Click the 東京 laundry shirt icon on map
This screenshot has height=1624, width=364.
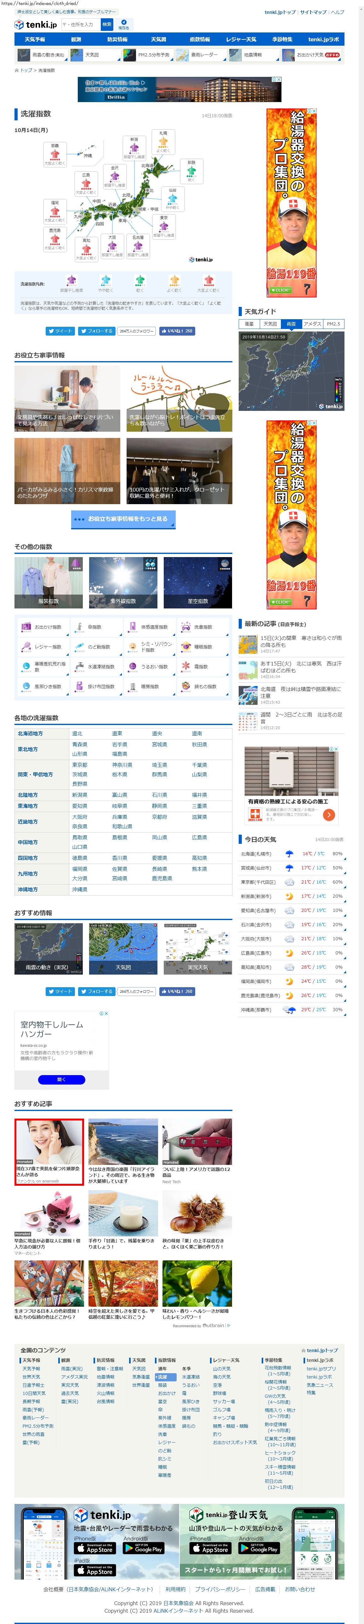tap(164, 227)
